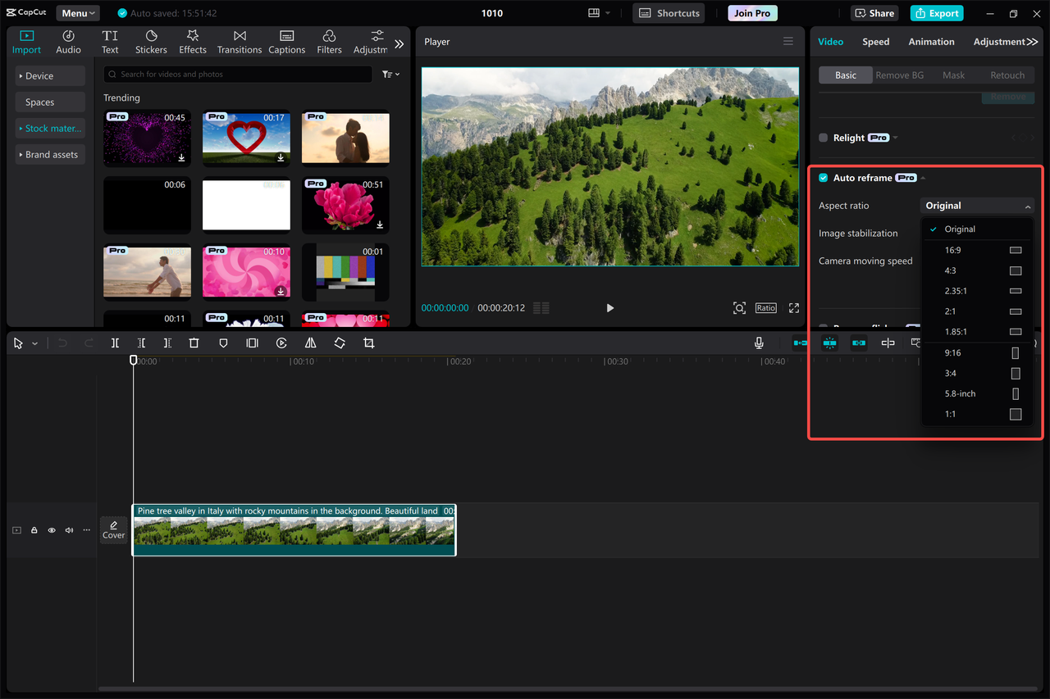The width and height of the screenshot is (1050, 699).
Task: Switch to the Animation tab
Action: coord(931,41)
